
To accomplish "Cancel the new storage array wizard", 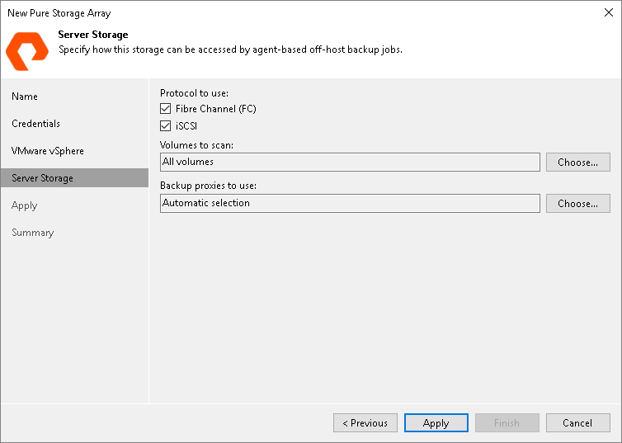I will coord(578,422).
